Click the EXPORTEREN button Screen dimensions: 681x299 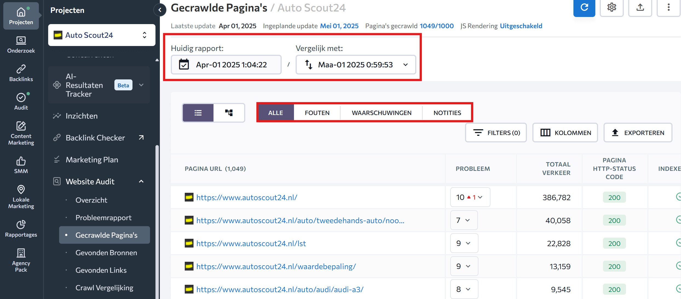(638, 133)
